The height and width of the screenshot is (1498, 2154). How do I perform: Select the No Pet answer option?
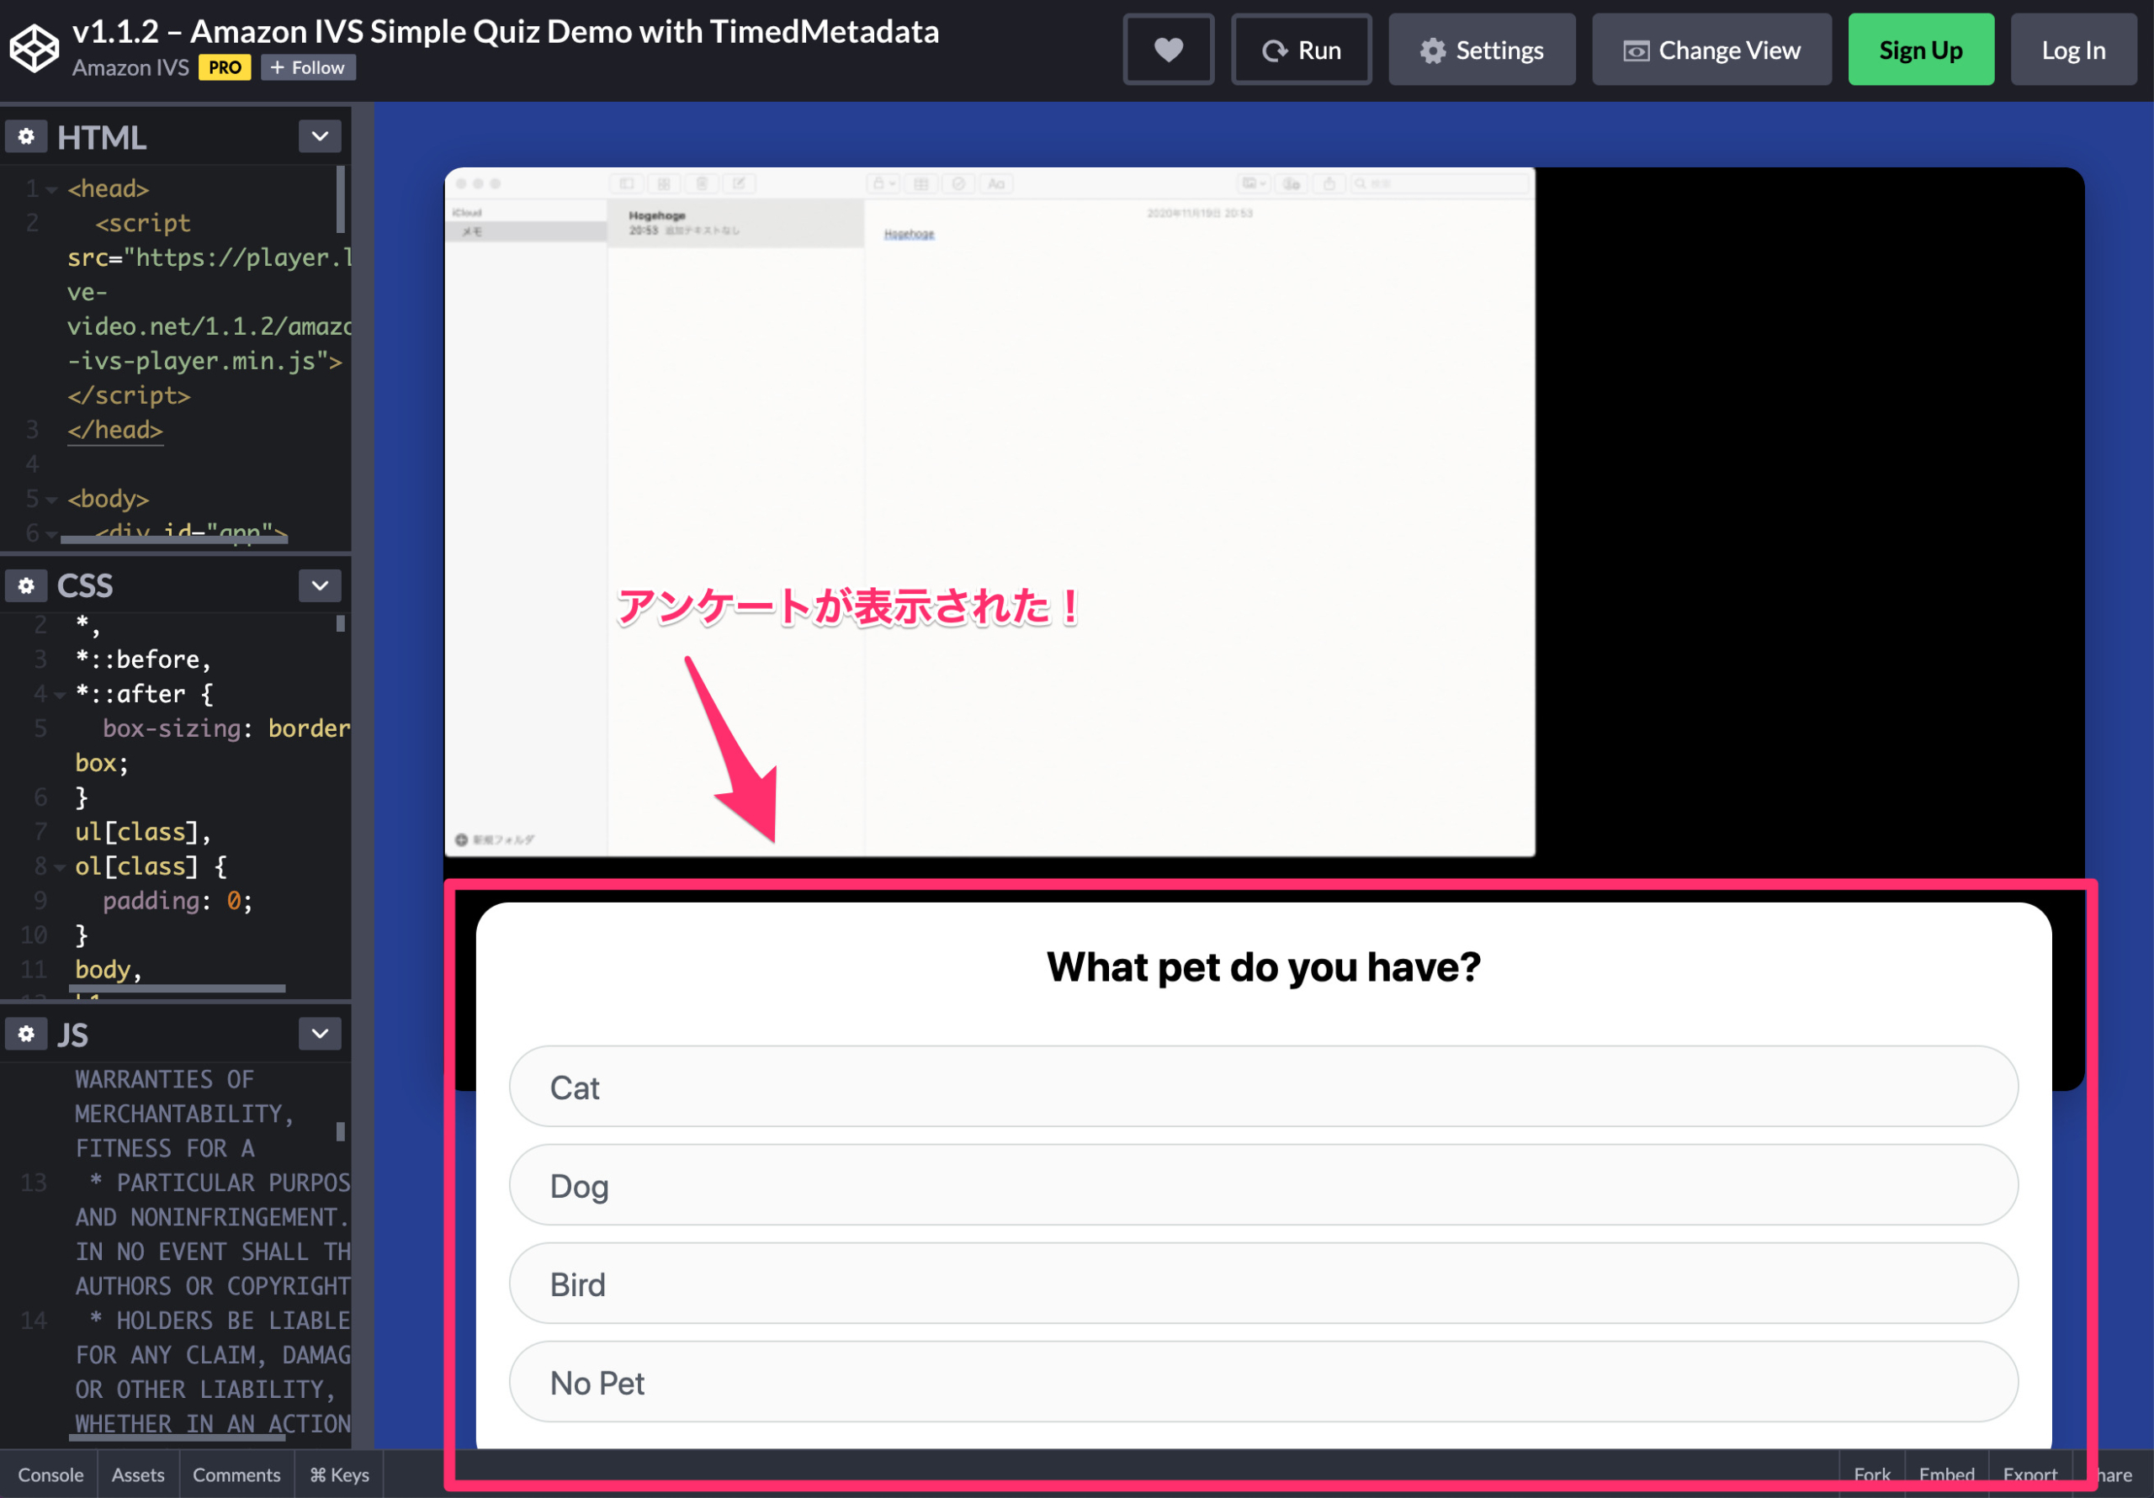click(1263, 1382)
